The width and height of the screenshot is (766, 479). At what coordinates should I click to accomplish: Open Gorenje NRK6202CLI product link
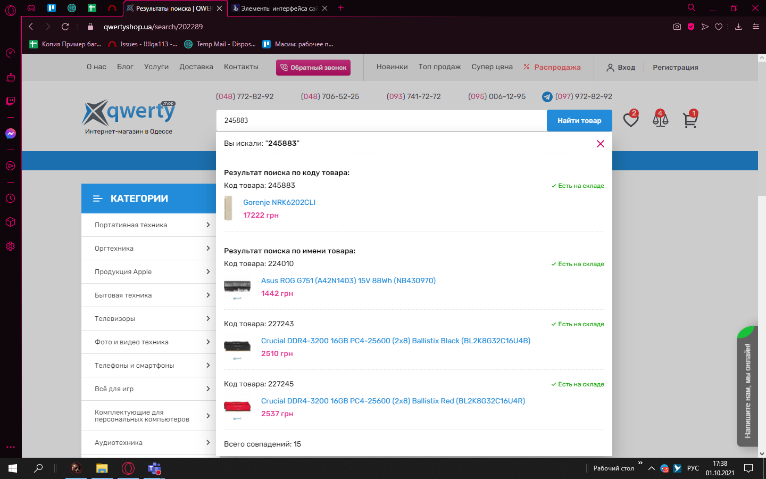tap(279, 202)
